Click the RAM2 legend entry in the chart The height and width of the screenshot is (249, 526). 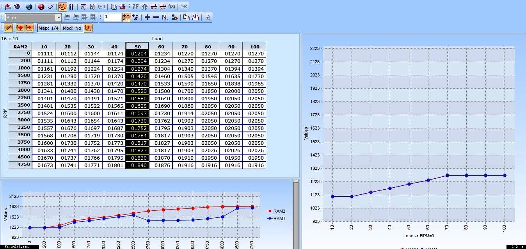click(x=277, y=211)
